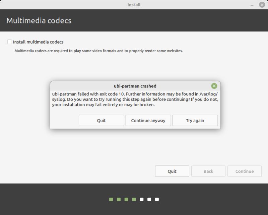Click the middle white progress square
Image resolution: width=268 pixels, height=215 pixels.
click(x=150, y=199)
